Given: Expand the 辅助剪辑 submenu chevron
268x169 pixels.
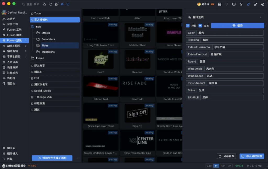Looking at the screenshot, I should (26, 51).
